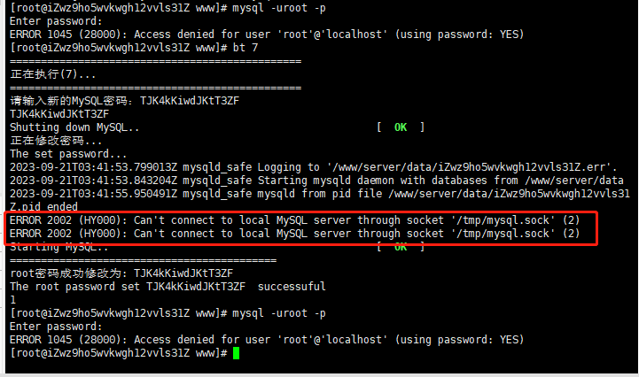639x377 pixels.
Task: Click the 正在执行(7)... status line
Action: (53, 74)
